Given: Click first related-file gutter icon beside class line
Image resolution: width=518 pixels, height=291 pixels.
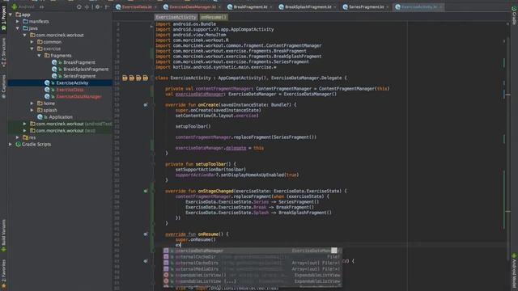Looking at the screenshot, I should [x=125, y=78].
